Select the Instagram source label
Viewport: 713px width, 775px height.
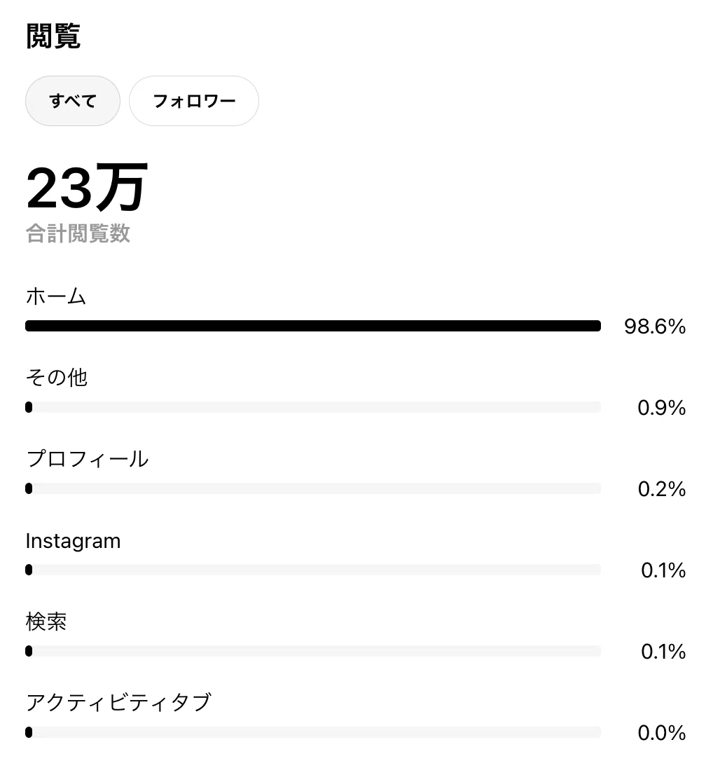pyautogui.click(x=73, y=541)
